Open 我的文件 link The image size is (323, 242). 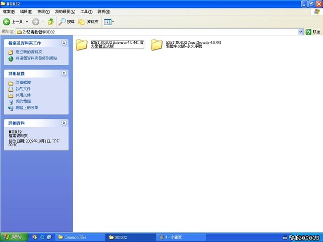pyautogui.click(x=23, y=89)
